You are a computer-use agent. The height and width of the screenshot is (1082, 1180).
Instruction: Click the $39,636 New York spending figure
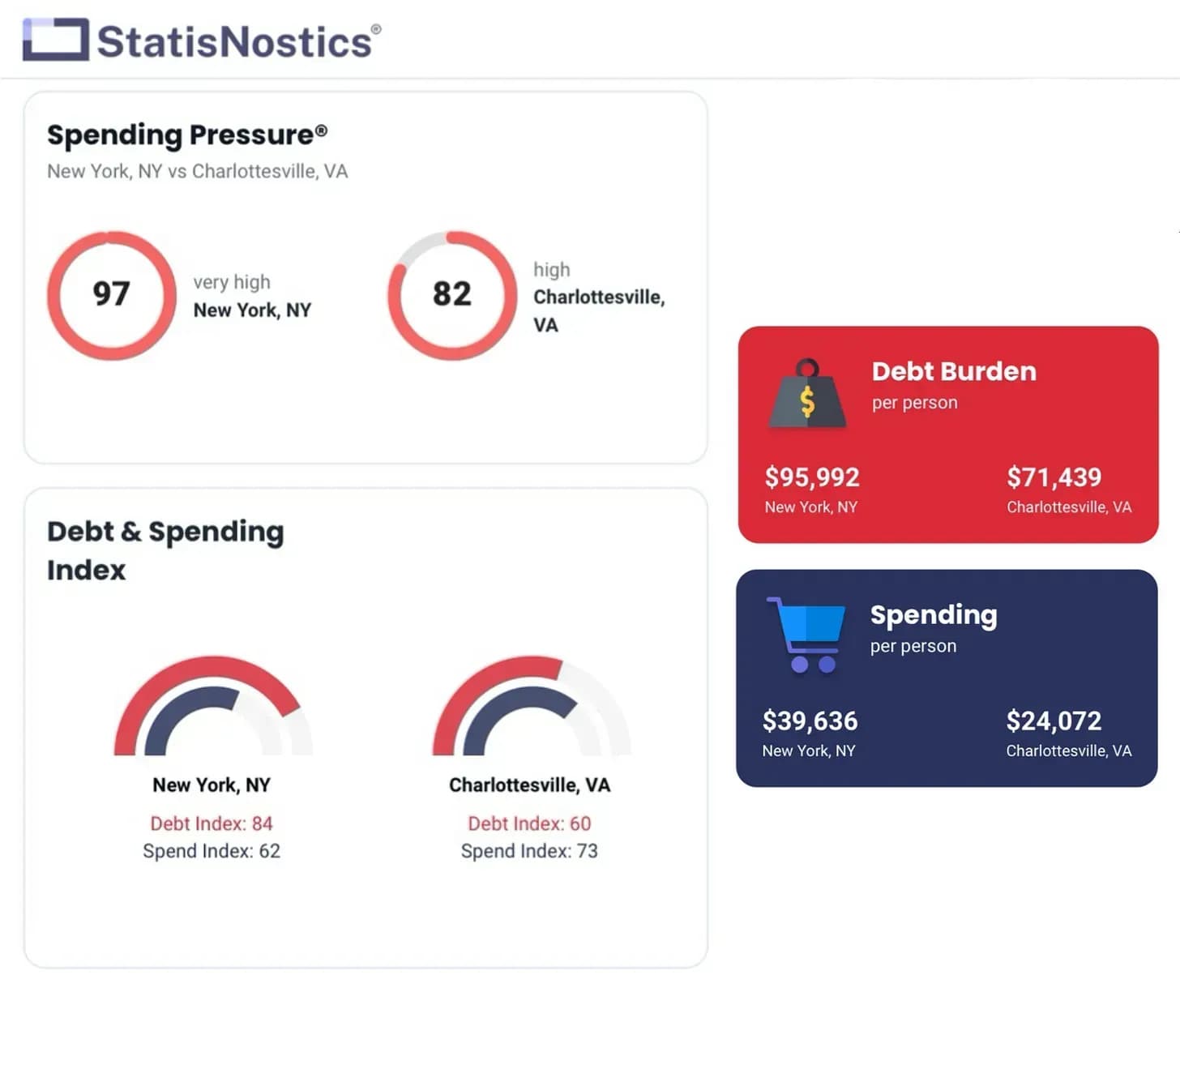coord(810,721)
